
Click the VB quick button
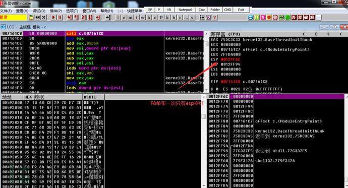169,10
